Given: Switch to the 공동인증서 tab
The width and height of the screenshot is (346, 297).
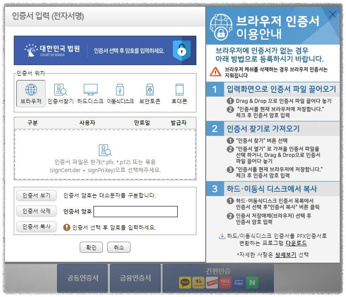Looking at the screenshot, I should click(x=82, y=278).
